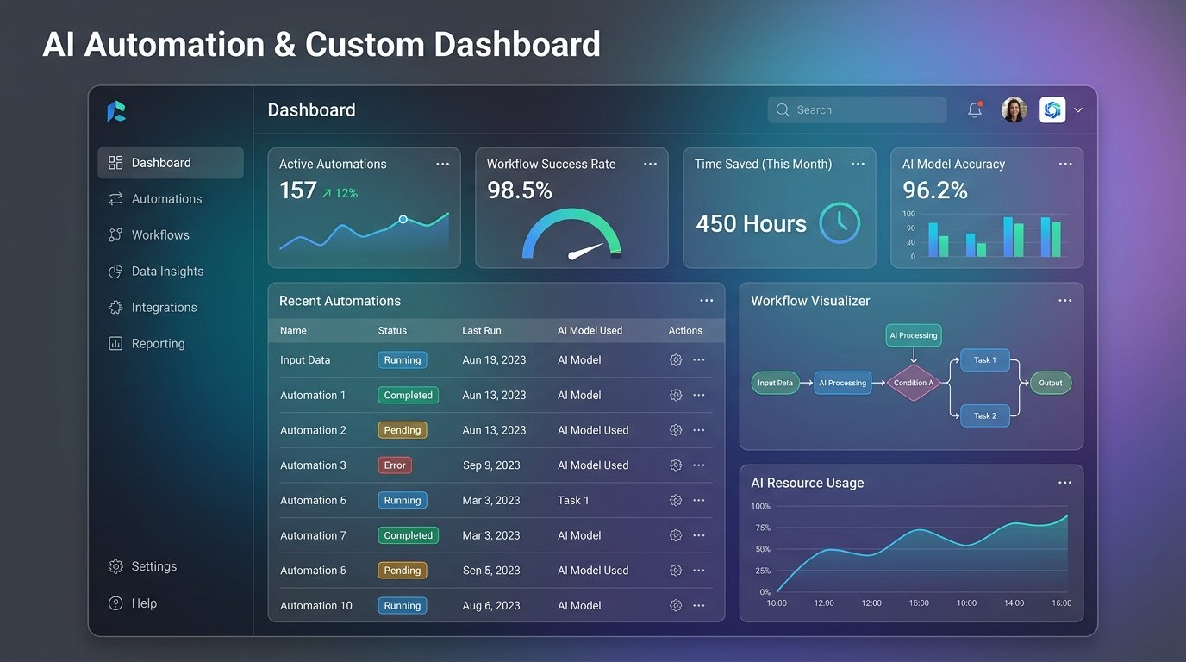Open AI Model Accuracy card options
This screenshot has width=1186, height=662.
1065,164
